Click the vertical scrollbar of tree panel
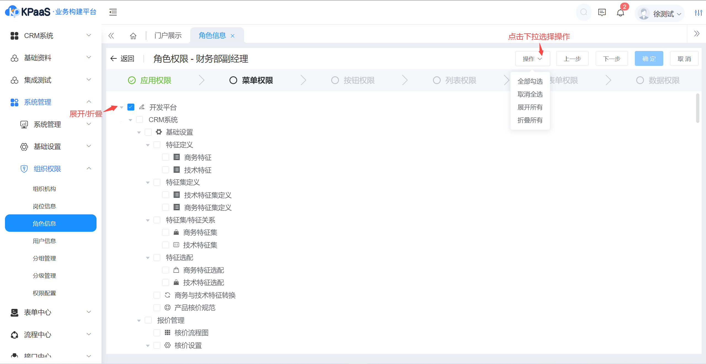The image size is (706, 364). [x=697, y=108]
